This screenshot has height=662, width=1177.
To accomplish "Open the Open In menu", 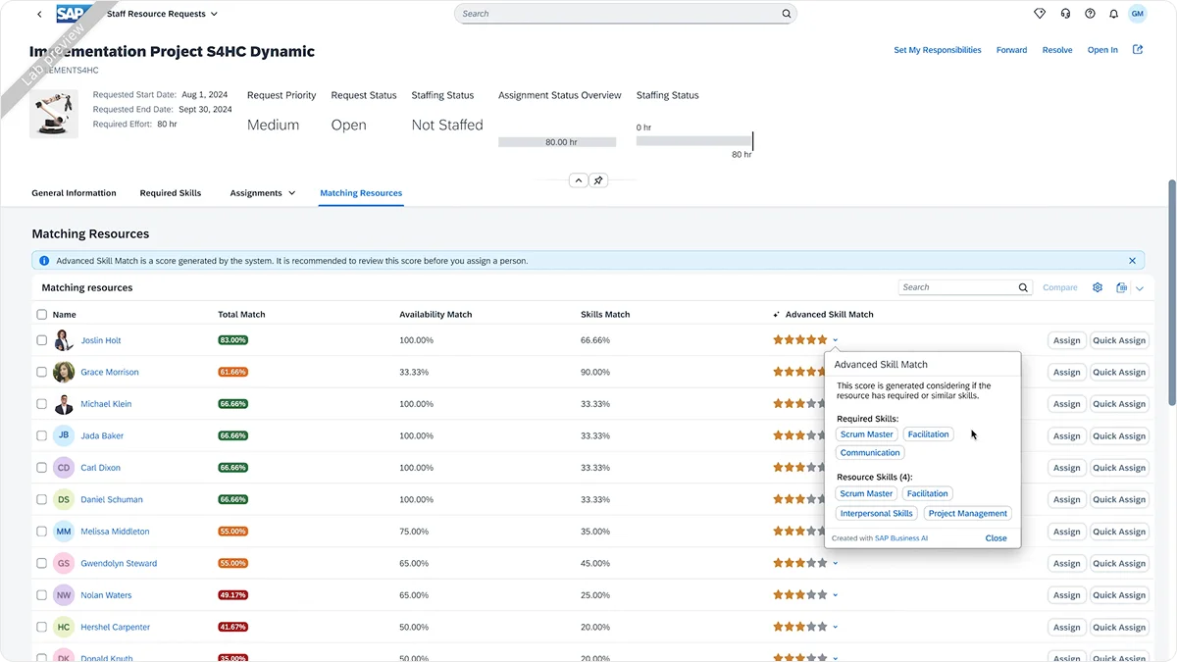I will [x=1102, y=50].
